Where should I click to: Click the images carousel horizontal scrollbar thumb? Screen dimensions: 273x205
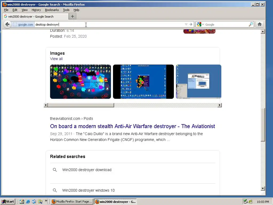point(81,105)
